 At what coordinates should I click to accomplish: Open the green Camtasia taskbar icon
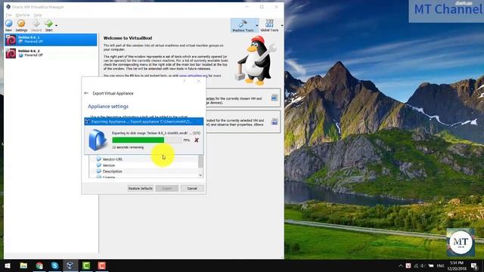86,265
